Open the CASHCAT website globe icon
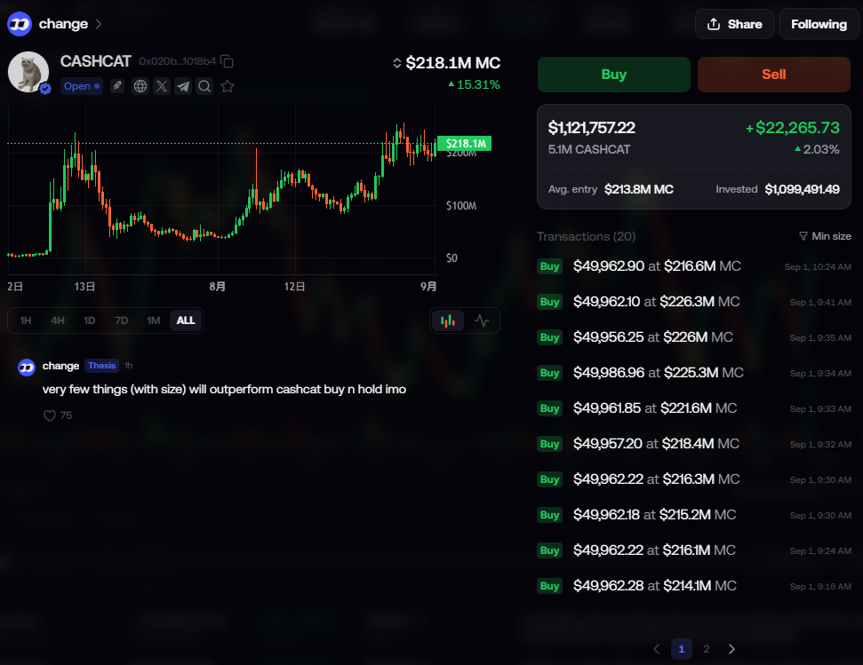Image resolution: width=863 pixels, height=665 pixels. [x=140, y=86]
